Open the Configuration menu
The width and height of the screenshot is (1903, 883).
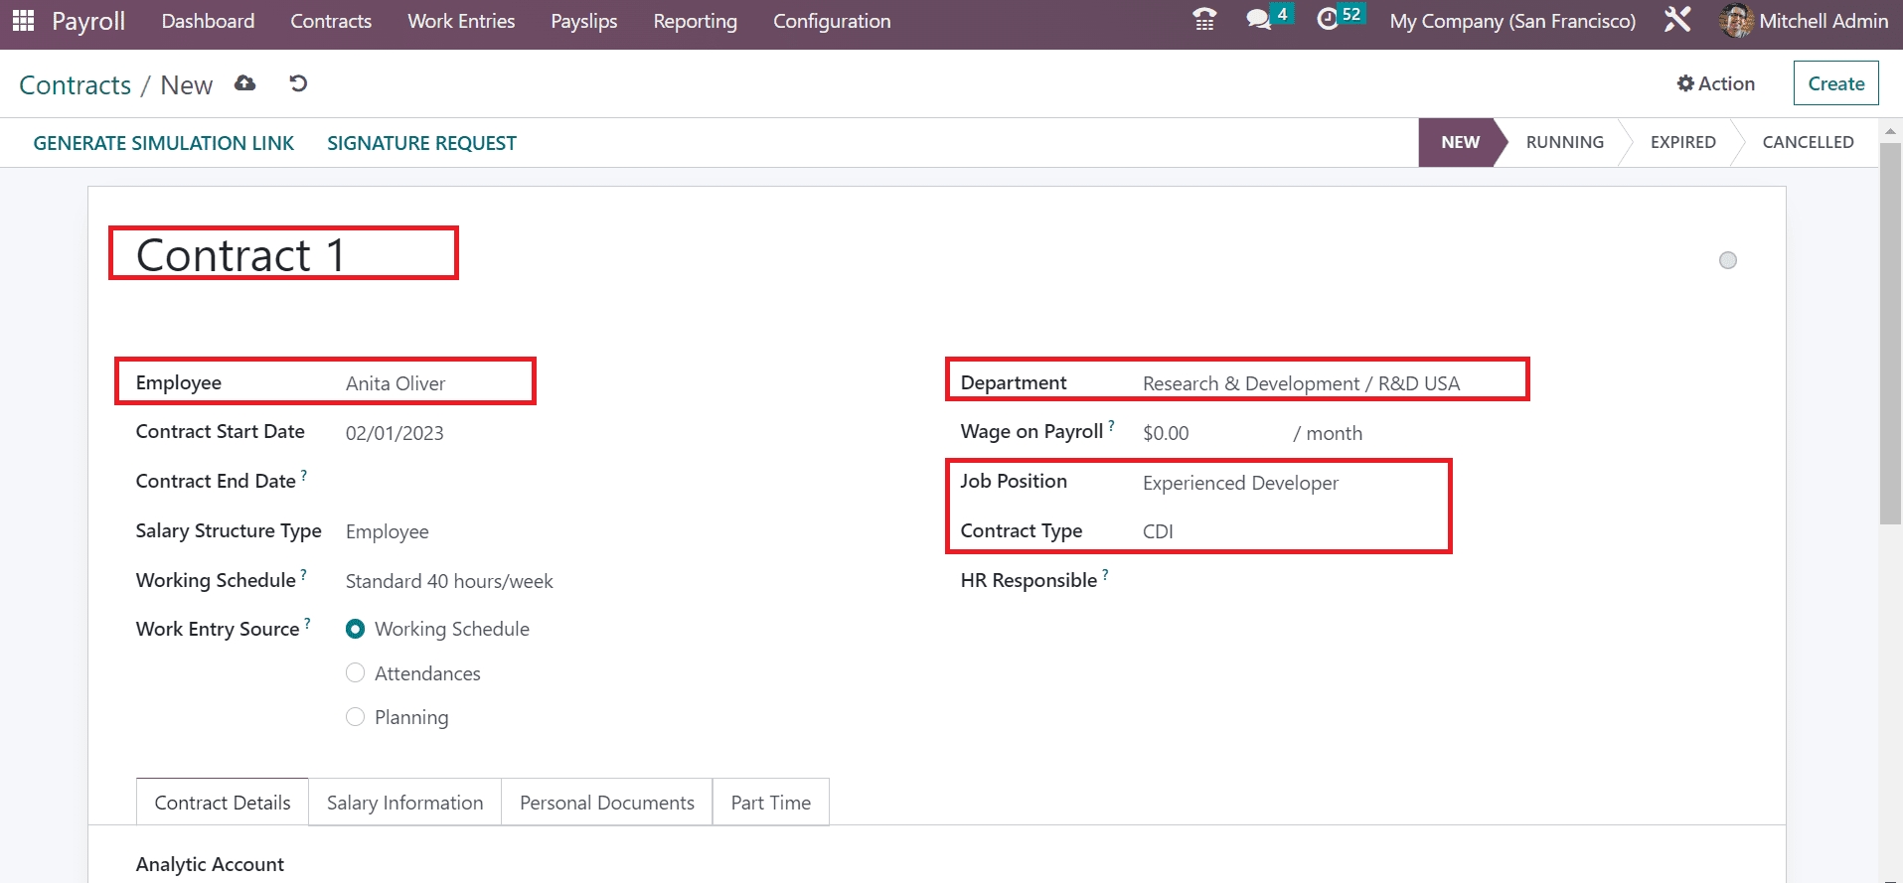click(832, 21)
